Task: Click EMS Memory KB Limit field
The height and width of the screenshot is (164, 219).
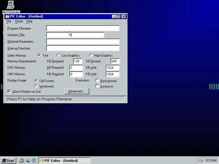Action: (113, 68)
